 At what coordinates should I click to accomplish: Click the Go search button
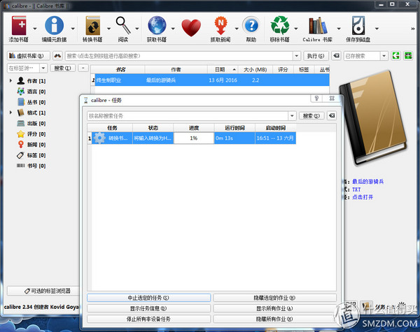pos(316,56)
